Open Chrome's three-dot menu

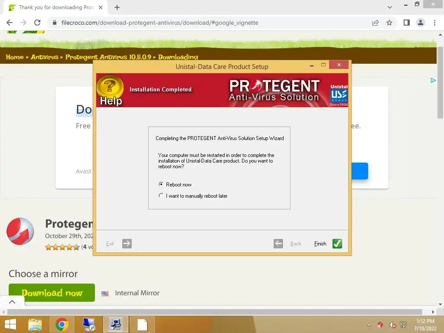[434, 23]
